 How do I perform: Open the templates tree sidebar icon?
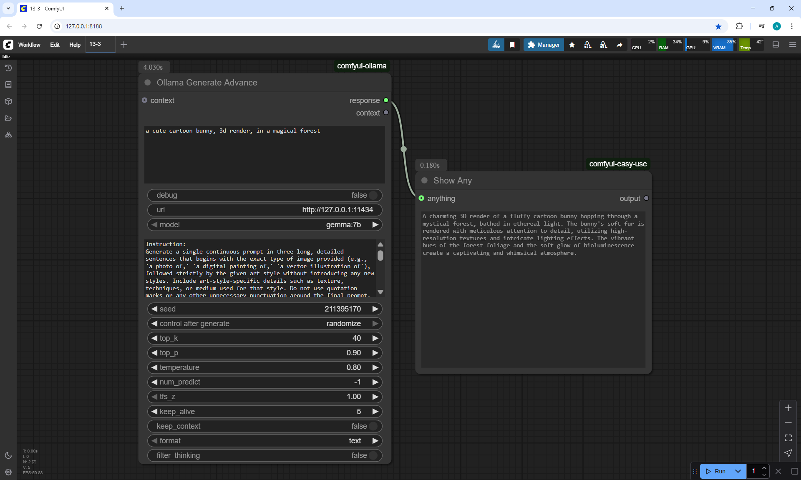[8, 135]
